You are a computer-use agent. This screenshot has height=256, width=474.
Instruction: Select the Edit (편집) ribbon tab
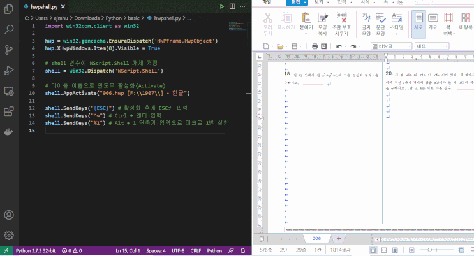(297, 3)
